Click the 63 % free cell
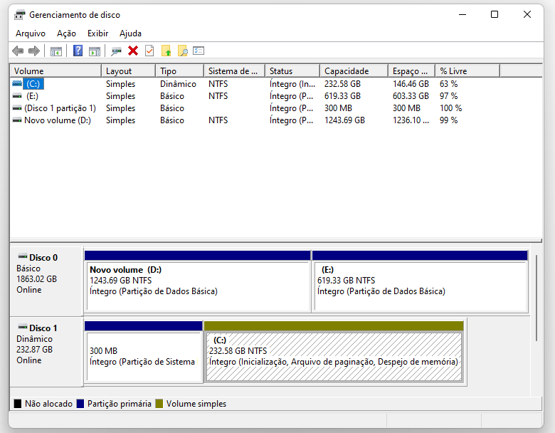Image resolution: width=555 pixels, height=433 pixels. 448,84
